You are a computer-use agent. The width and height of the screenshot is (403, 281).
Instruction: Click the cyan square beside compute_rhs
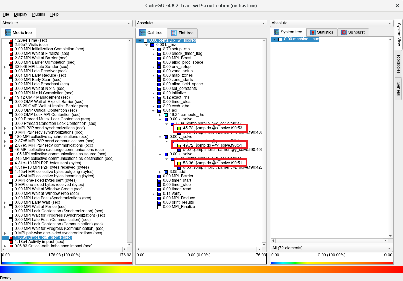166,115
